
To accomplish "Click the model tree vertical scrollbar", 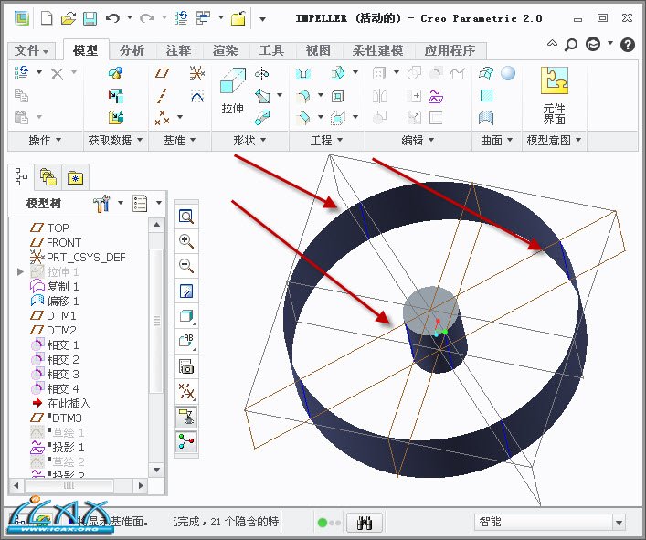I will [x=156, y=320].
